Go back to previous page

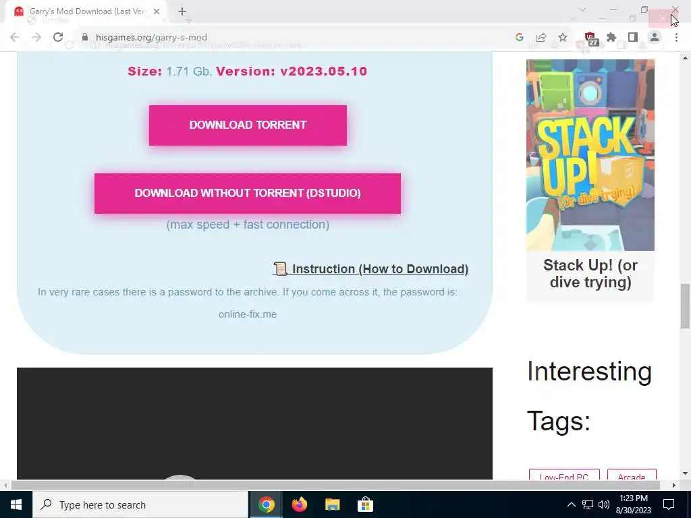point(15,38)
